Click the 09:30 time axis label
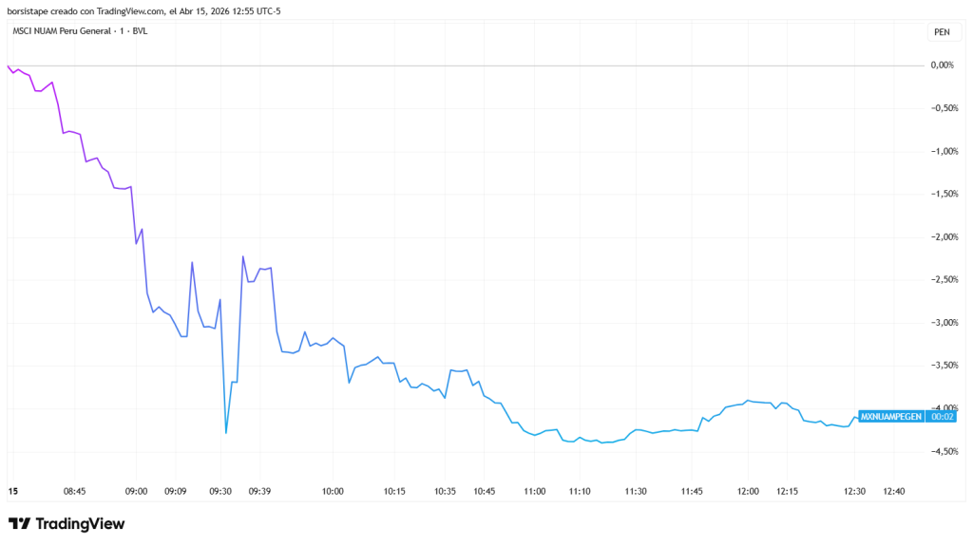This screenshot has height=546, width=973. point(220,491)
